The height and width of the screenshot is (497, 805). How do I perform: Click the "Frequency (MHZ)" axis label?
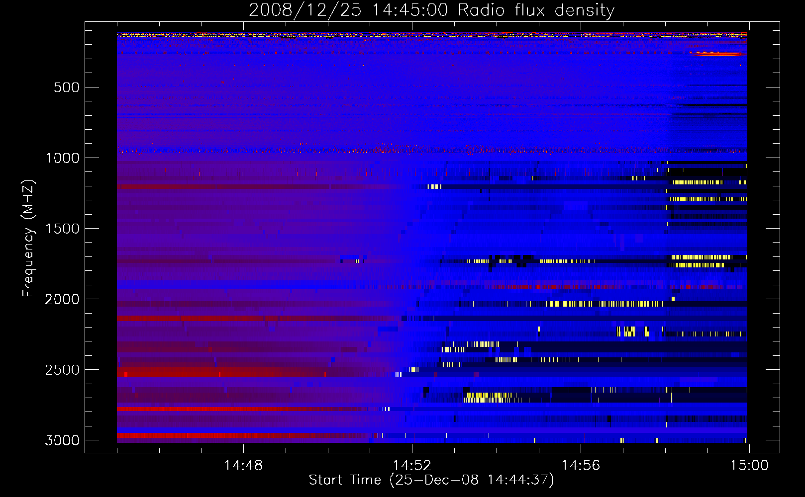pyautogui.click(x=28, y=238)
